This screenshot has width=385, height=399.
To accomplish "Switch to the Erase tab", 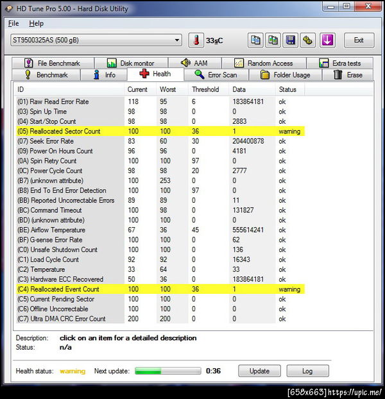I will 348,75.
